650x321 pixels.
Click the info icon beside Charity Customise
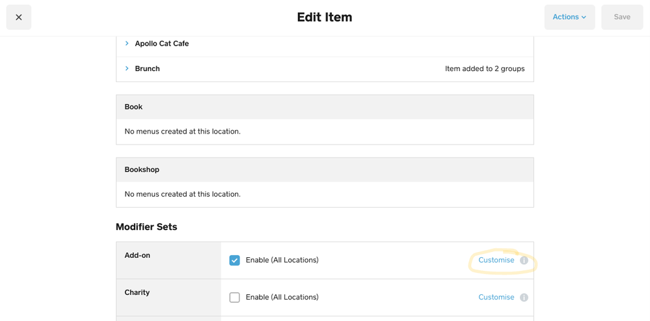[524, 298]
